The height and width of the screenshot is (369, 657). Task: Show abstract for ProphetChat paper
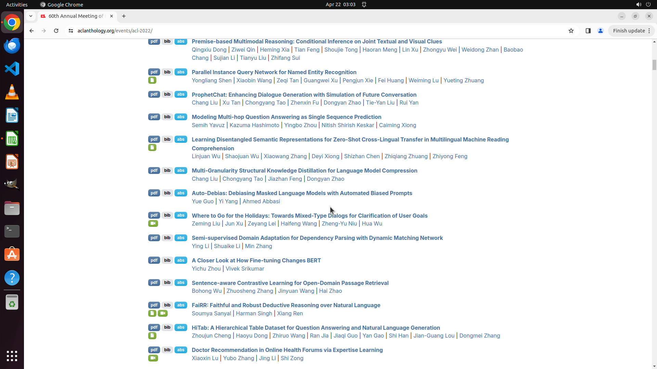tap(181, 95)
